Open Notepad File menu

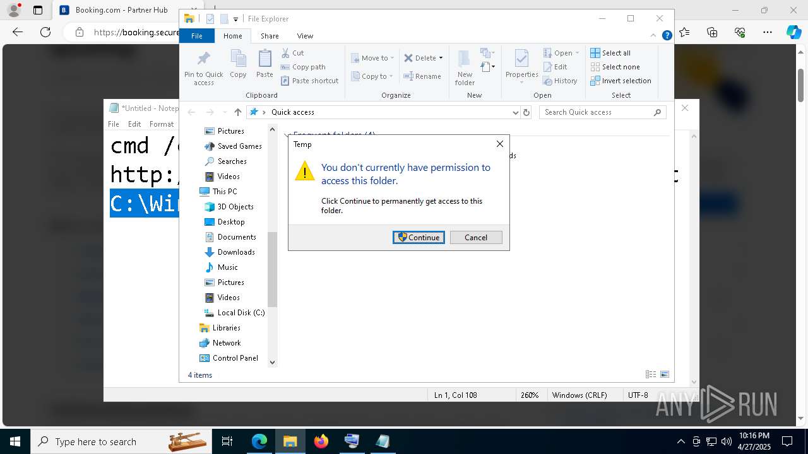pos(114,124)
